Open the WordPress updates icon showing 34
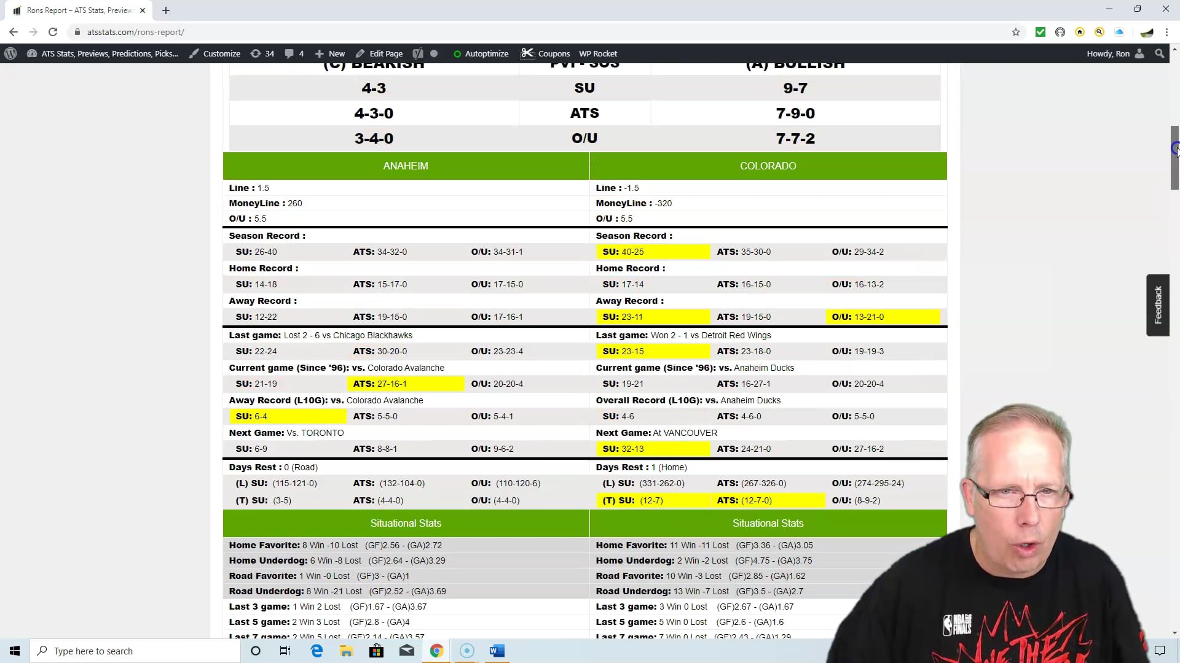This screenshot has width=1180, height=663. [262, 53]
